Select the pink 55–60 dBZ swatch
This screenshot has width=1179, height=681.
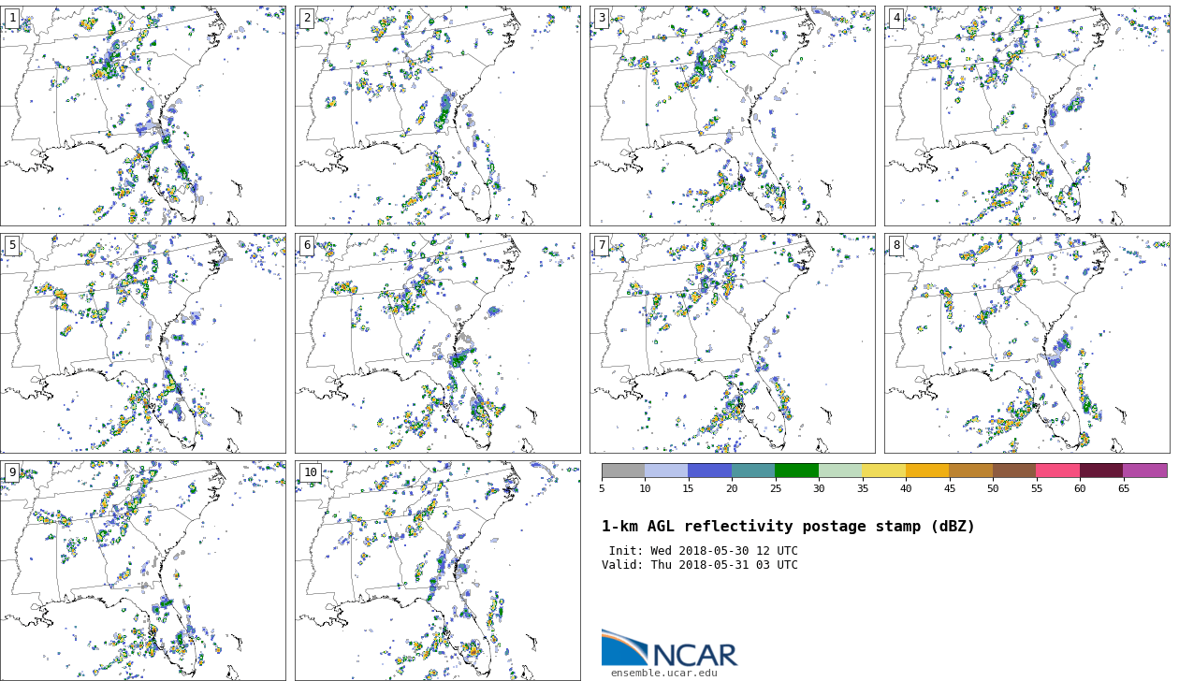click(x=1057, y=471)
